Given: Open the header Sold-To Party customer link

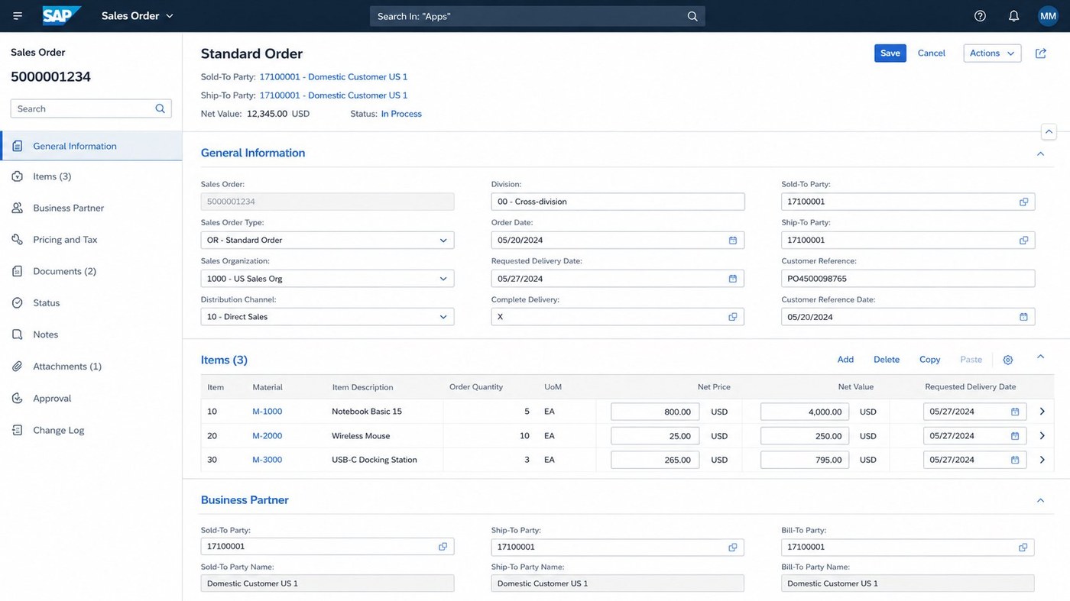Looking at the screenshot, I should 333,77.
